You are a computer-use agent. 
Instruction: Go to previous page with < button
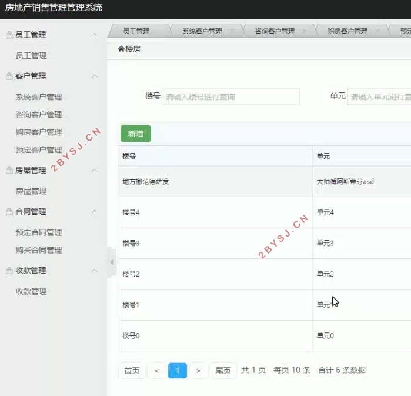[x=156, y=370]
